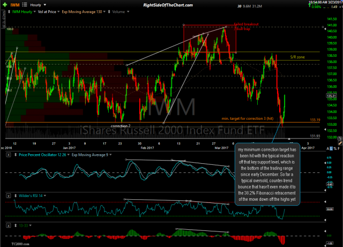Click the 131.93 price level label

[315, 136]
